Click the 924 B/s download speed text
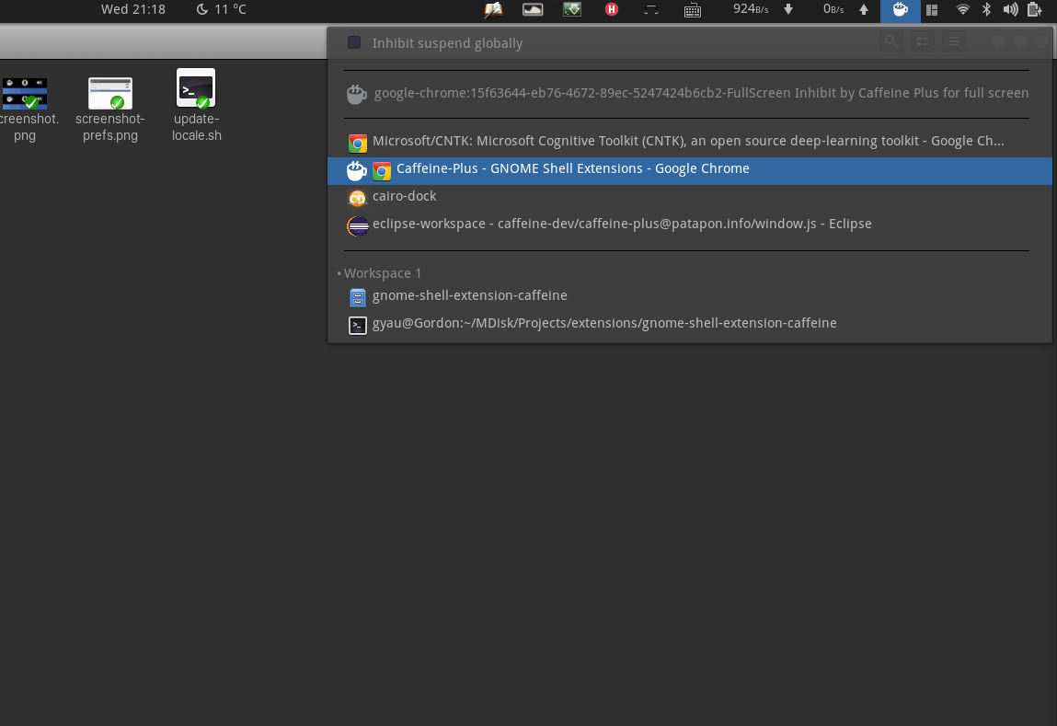The width and height of the screenshot is (1057, 726). coord(751,9)
